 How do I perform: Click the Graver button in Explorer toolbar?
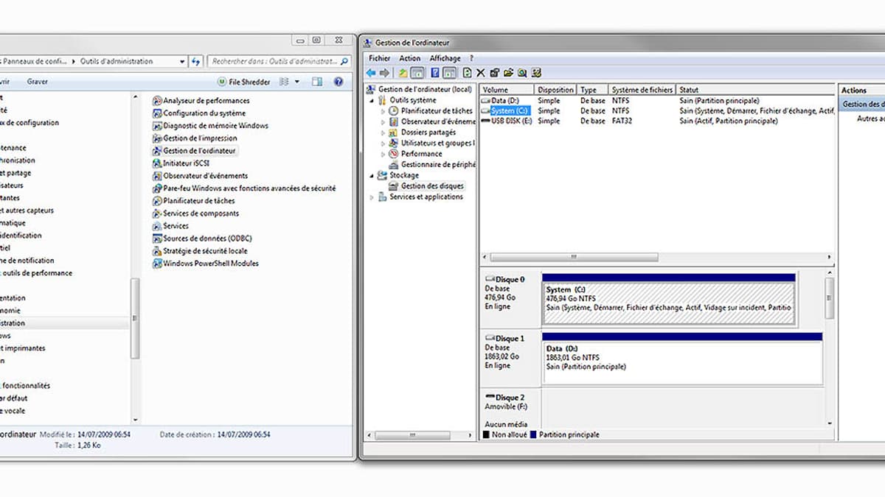pyautogui.click(x=38, y=82)
